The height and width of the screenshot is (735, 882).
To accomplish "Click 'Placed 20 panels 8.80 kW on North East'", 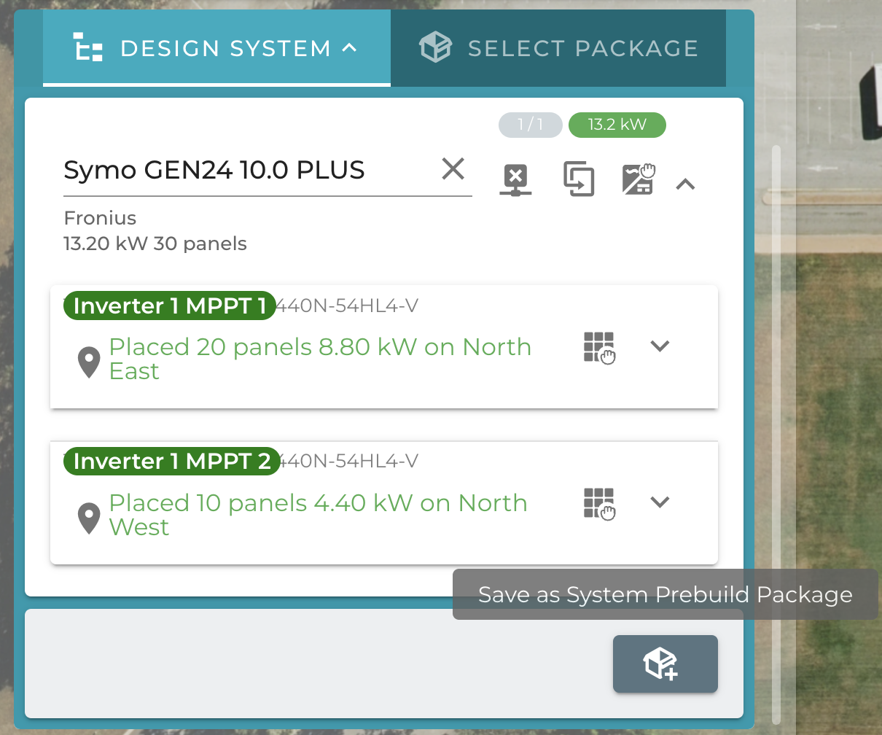I will pos(320,359).
